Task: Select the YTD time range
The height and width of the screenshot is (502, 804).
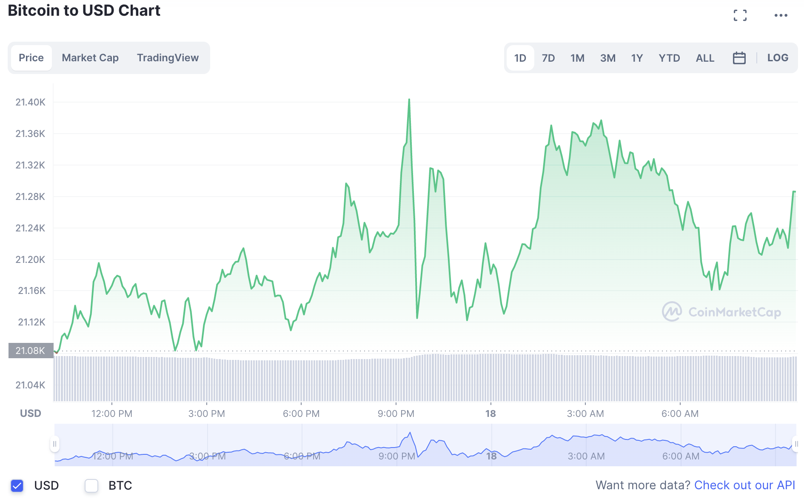Action: click(x=669, y=58)
